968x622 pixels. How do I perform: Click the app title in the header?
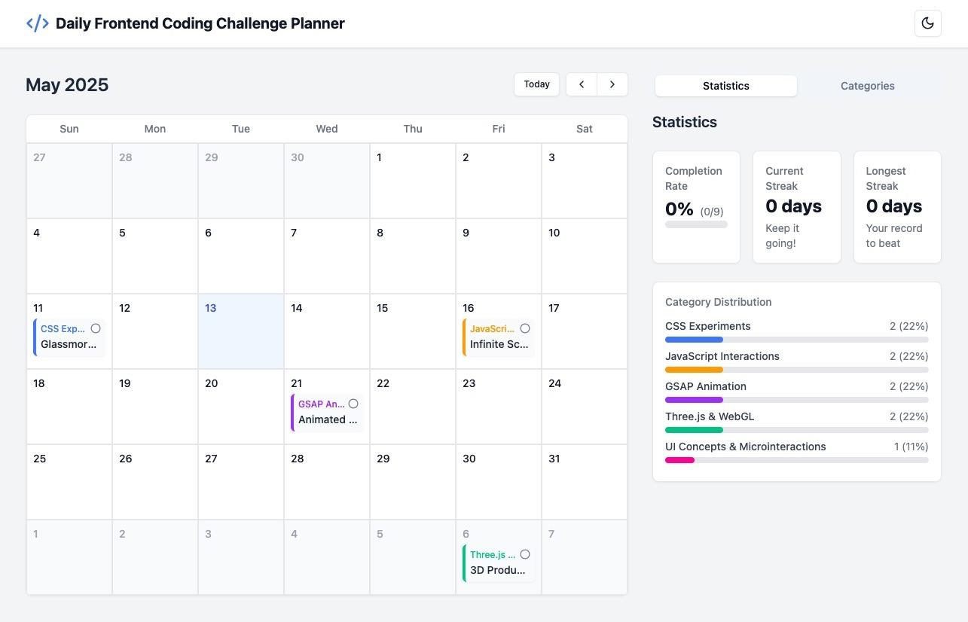click(200, 23)
